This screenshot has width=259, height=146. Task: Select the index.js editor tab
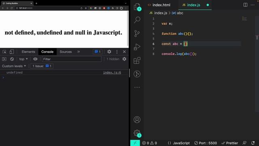[195, 5]
